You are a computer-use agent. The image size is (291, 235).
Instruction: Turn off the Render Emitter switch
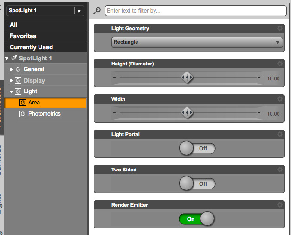[197, 219]
